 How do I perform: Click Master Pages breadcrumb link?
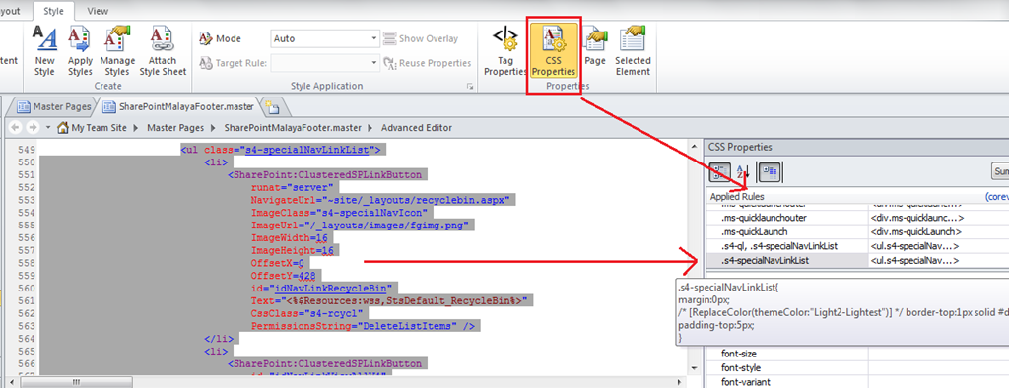[175, 127]
